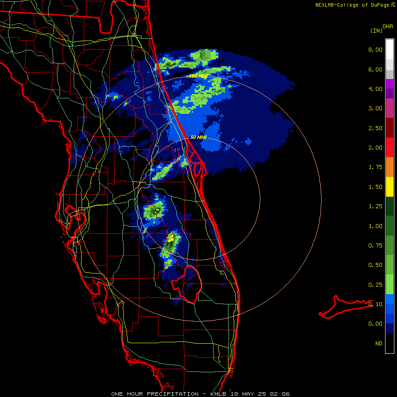Pick the white swatch beside 8.00

(x=390, y=49)
